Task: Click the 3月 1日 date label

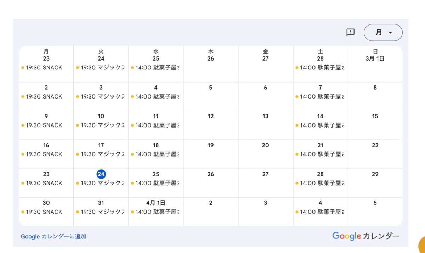Action: point(375,58)
